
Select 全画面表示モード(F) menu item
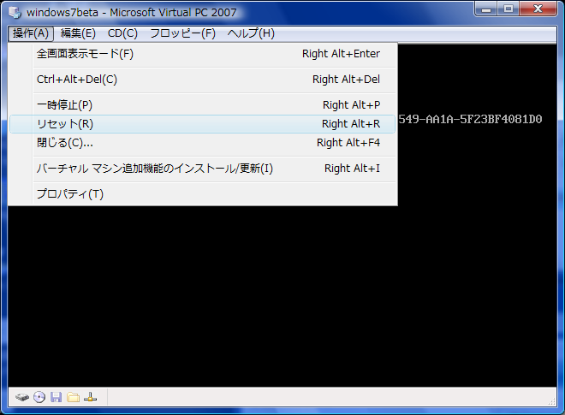[x=203, y=54]
